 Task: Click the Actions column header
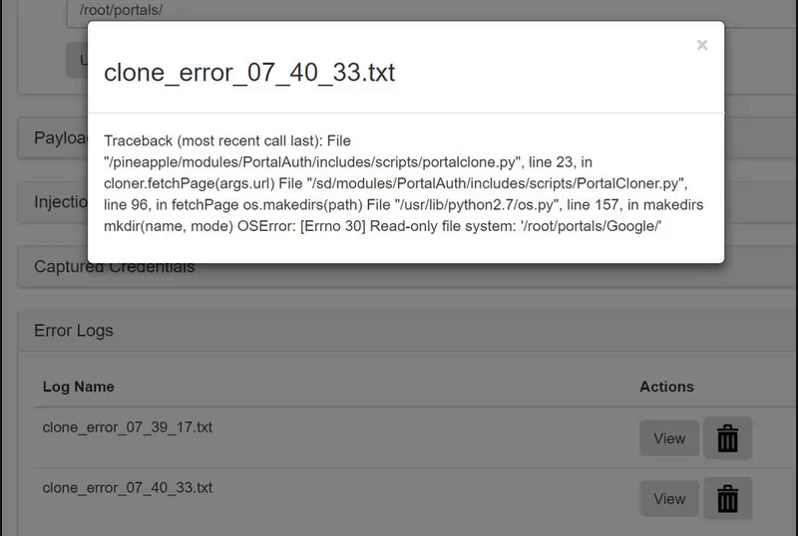tap(666, 387)
